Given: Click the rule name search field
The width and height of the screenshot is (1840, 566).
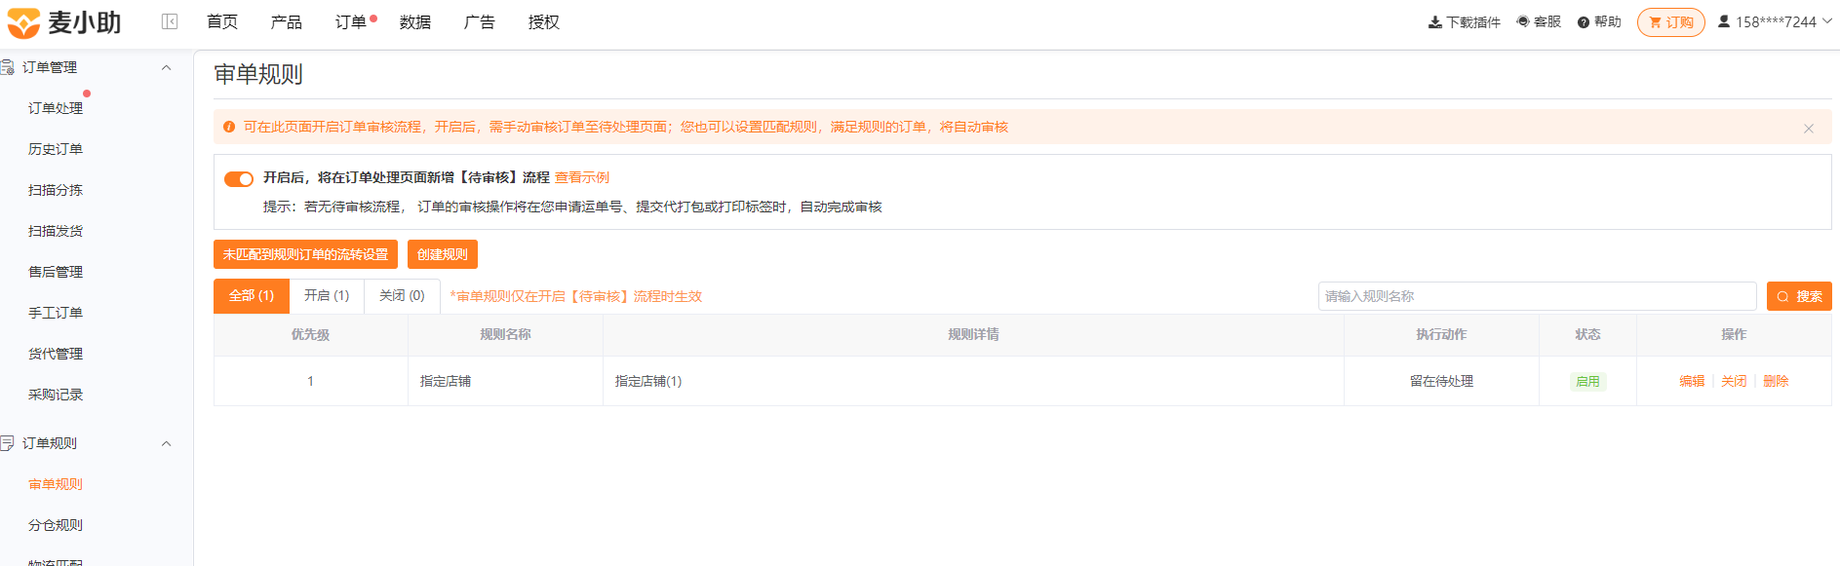Looking at the screenshot, I should [1538, 296].
